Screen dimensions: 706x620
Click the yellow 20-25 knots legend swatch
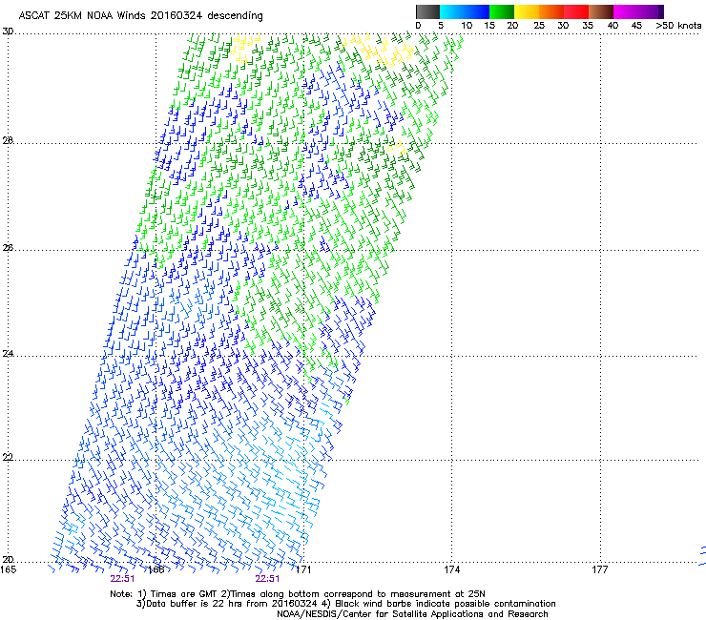pos(527,11)
